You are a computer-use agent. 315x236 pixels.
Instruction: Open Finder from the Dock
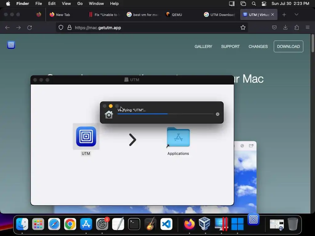tap(22, 224)
